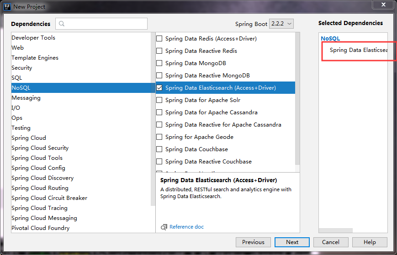Screen dimensions: 397x255
Task: Choose the Ops category
Action: [81, 118]
